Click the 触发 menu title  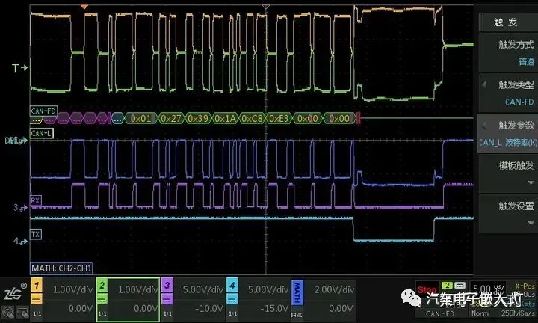click(x=505, y=22)
